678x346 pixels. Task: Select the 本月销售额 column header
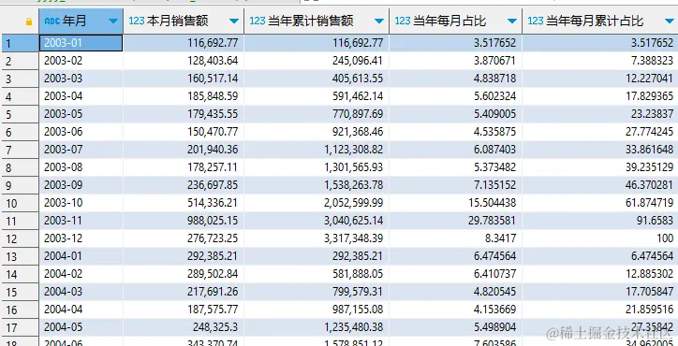184,22
